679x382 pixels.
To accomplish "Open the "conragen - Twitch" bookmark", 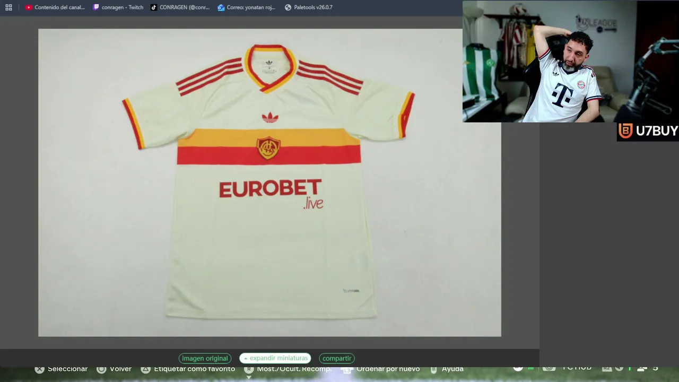I will point(118,7).
